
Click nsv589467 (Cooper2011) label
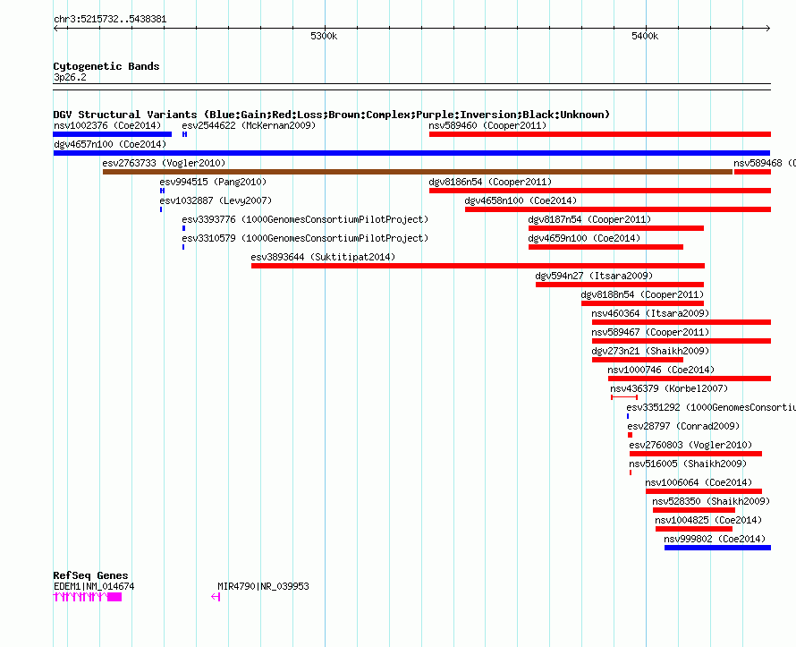[x=650, y=332]
